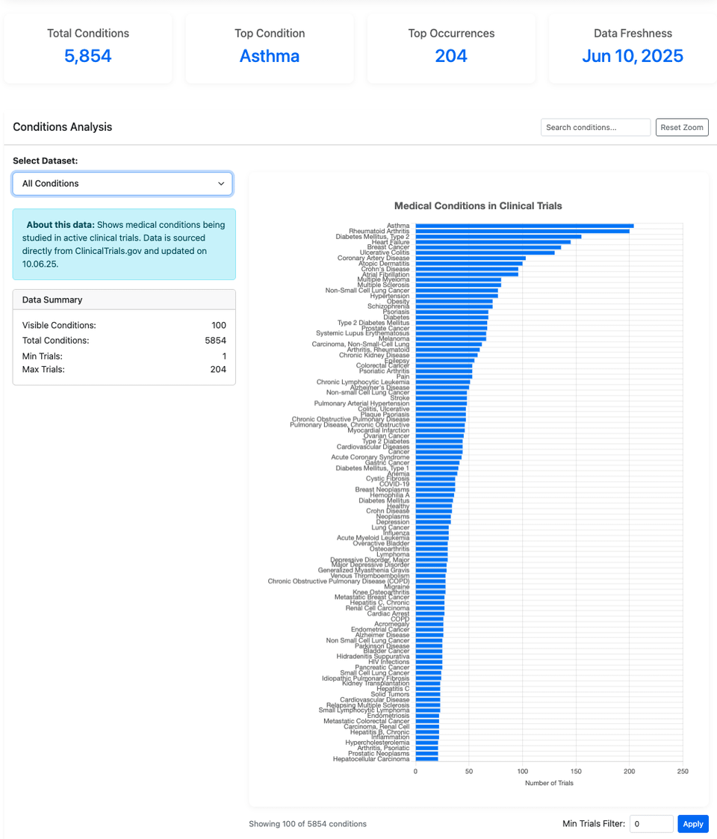This screenshot has height=839, width=717.
Task: Click the Hepatocellular Carcinoma bar label
Action: (371, 759)
